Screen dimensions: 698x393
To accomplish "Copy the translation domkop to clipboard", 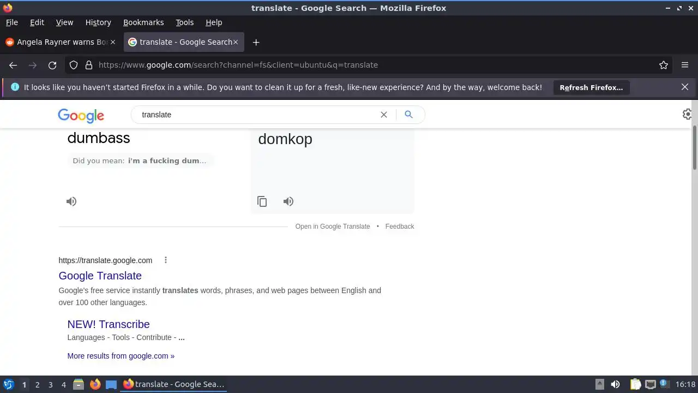I will [262, 201].
